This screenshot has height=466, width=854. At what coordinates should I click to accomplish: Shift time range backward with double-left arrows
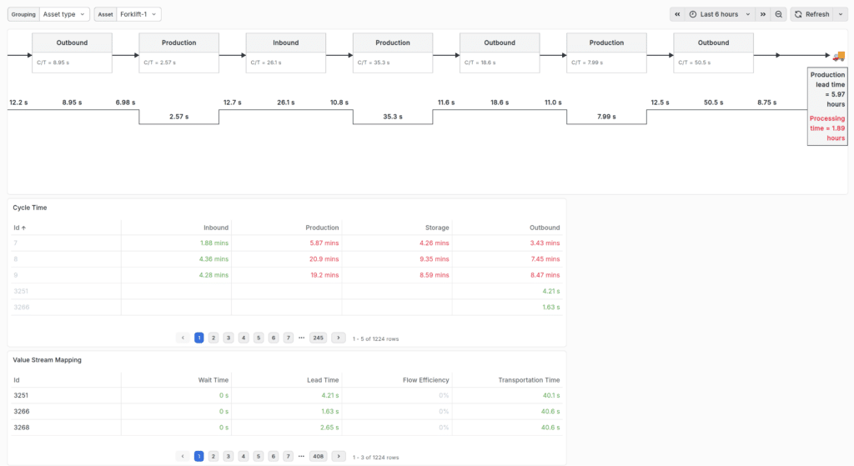pos(677,14)
